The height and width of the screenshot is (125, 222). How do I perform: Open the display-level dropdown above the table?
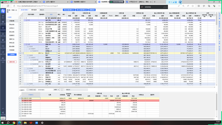pyautogui.click(x=25, y=10)
